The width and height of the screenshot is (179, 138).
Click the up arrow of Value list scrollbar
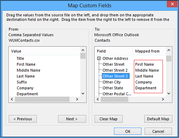(83, 50)
